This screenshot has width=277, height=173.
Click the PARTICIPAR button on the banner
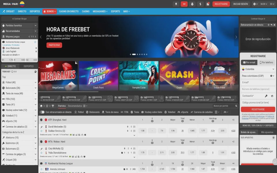pyautogui.click(x=54, y=45)
